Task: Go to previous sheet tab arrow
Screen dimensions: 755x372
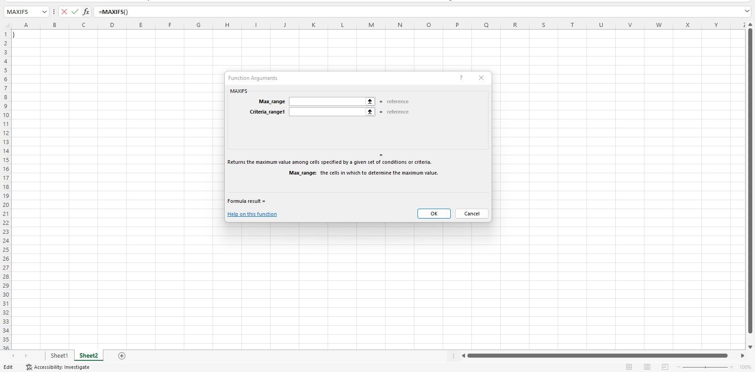Action: tap(13, 356)
